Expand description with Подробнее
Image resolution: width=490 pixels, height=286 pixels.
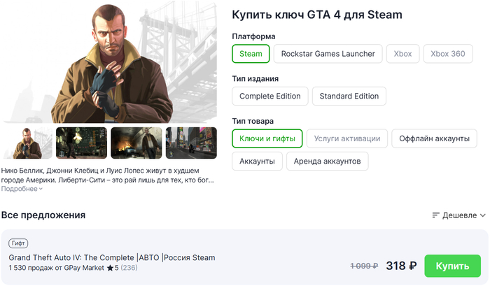[22, 189]
